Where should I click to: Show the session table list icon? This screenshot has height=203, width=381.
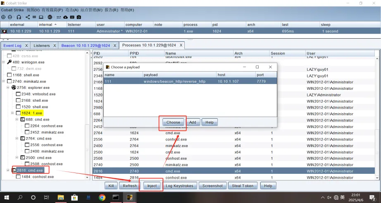pos(34,17)
